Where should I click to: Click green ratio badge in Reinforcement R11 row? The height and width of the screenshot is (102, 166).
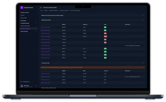tap(105, 58)
